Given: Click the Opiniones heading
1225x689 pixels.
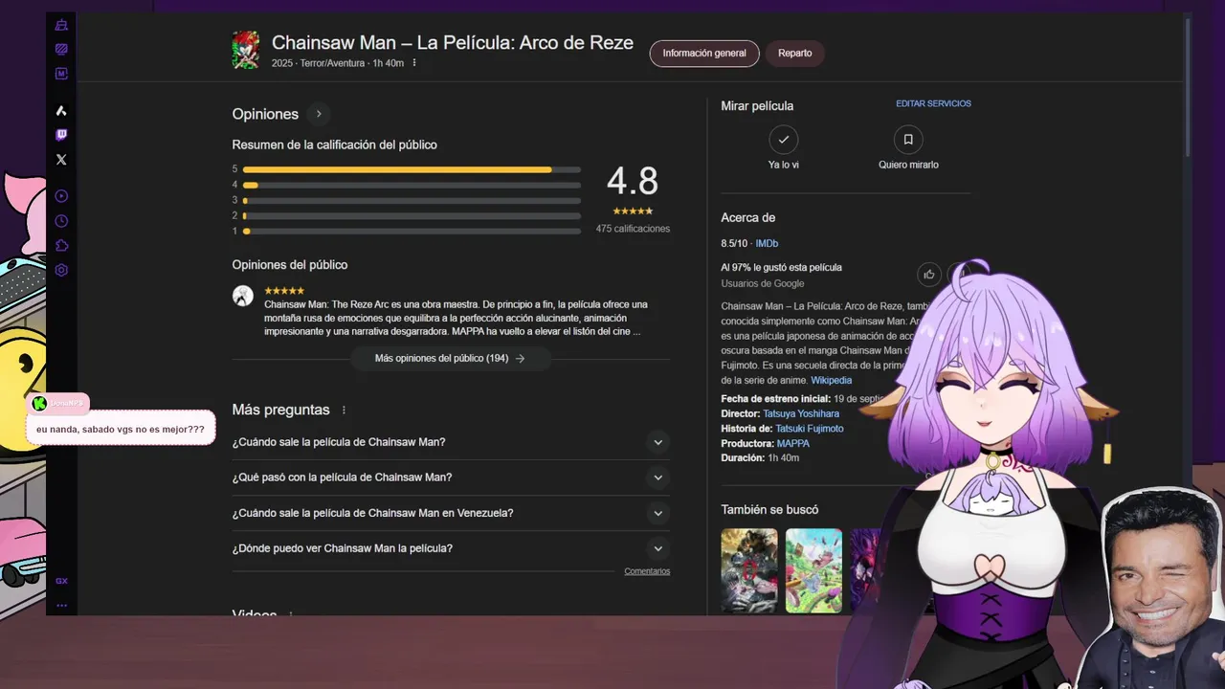Looking at the screenshot, I should pyautogui.click(x=265, y=114).
